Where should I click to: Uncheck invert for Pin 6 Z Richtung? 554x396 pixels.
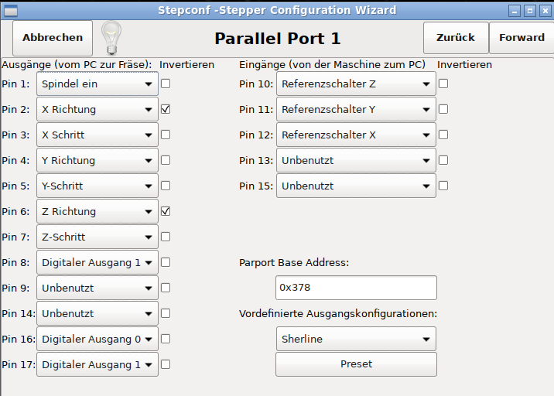(166, 211)
